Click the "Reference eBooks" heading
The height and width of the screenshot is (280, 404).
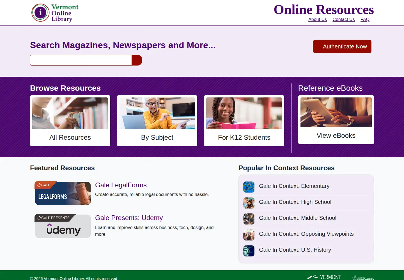pos(330,88)
